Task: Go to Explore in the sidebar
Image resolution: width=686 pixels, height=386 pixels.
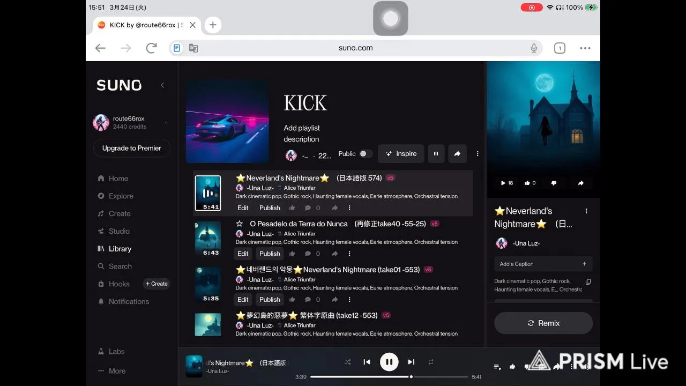Action: click(x=115, y=196)
